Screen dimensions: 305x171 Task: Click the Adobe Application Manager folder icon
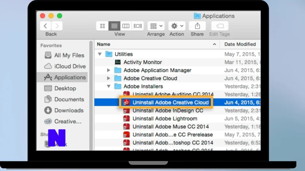pyautogui.click(x=118, y=70)
